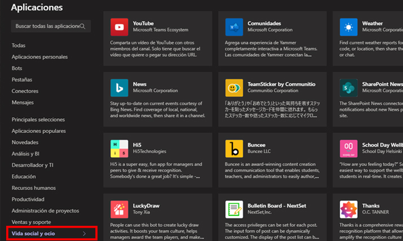Open the Weather app icon

tap(348, 27)
